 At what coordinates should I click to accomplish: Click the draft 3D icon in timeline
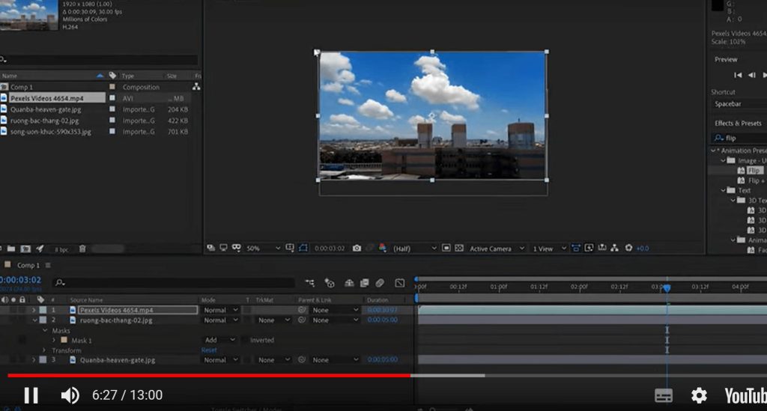(x=330, y=283)
